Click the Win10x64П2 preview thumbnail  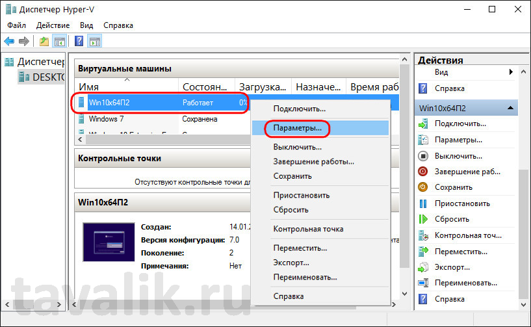[x=109, y=242]
